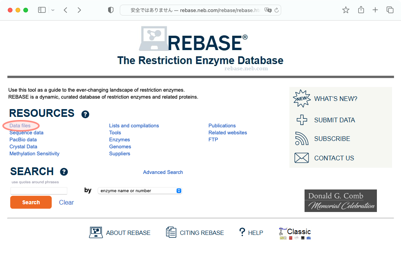The image size is (401, 278).
Task: Open the Sequence data link
Action: coord(26,132)
